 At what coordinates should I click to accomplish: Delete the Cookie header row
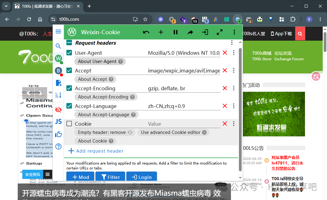click(x=225, y=124)
